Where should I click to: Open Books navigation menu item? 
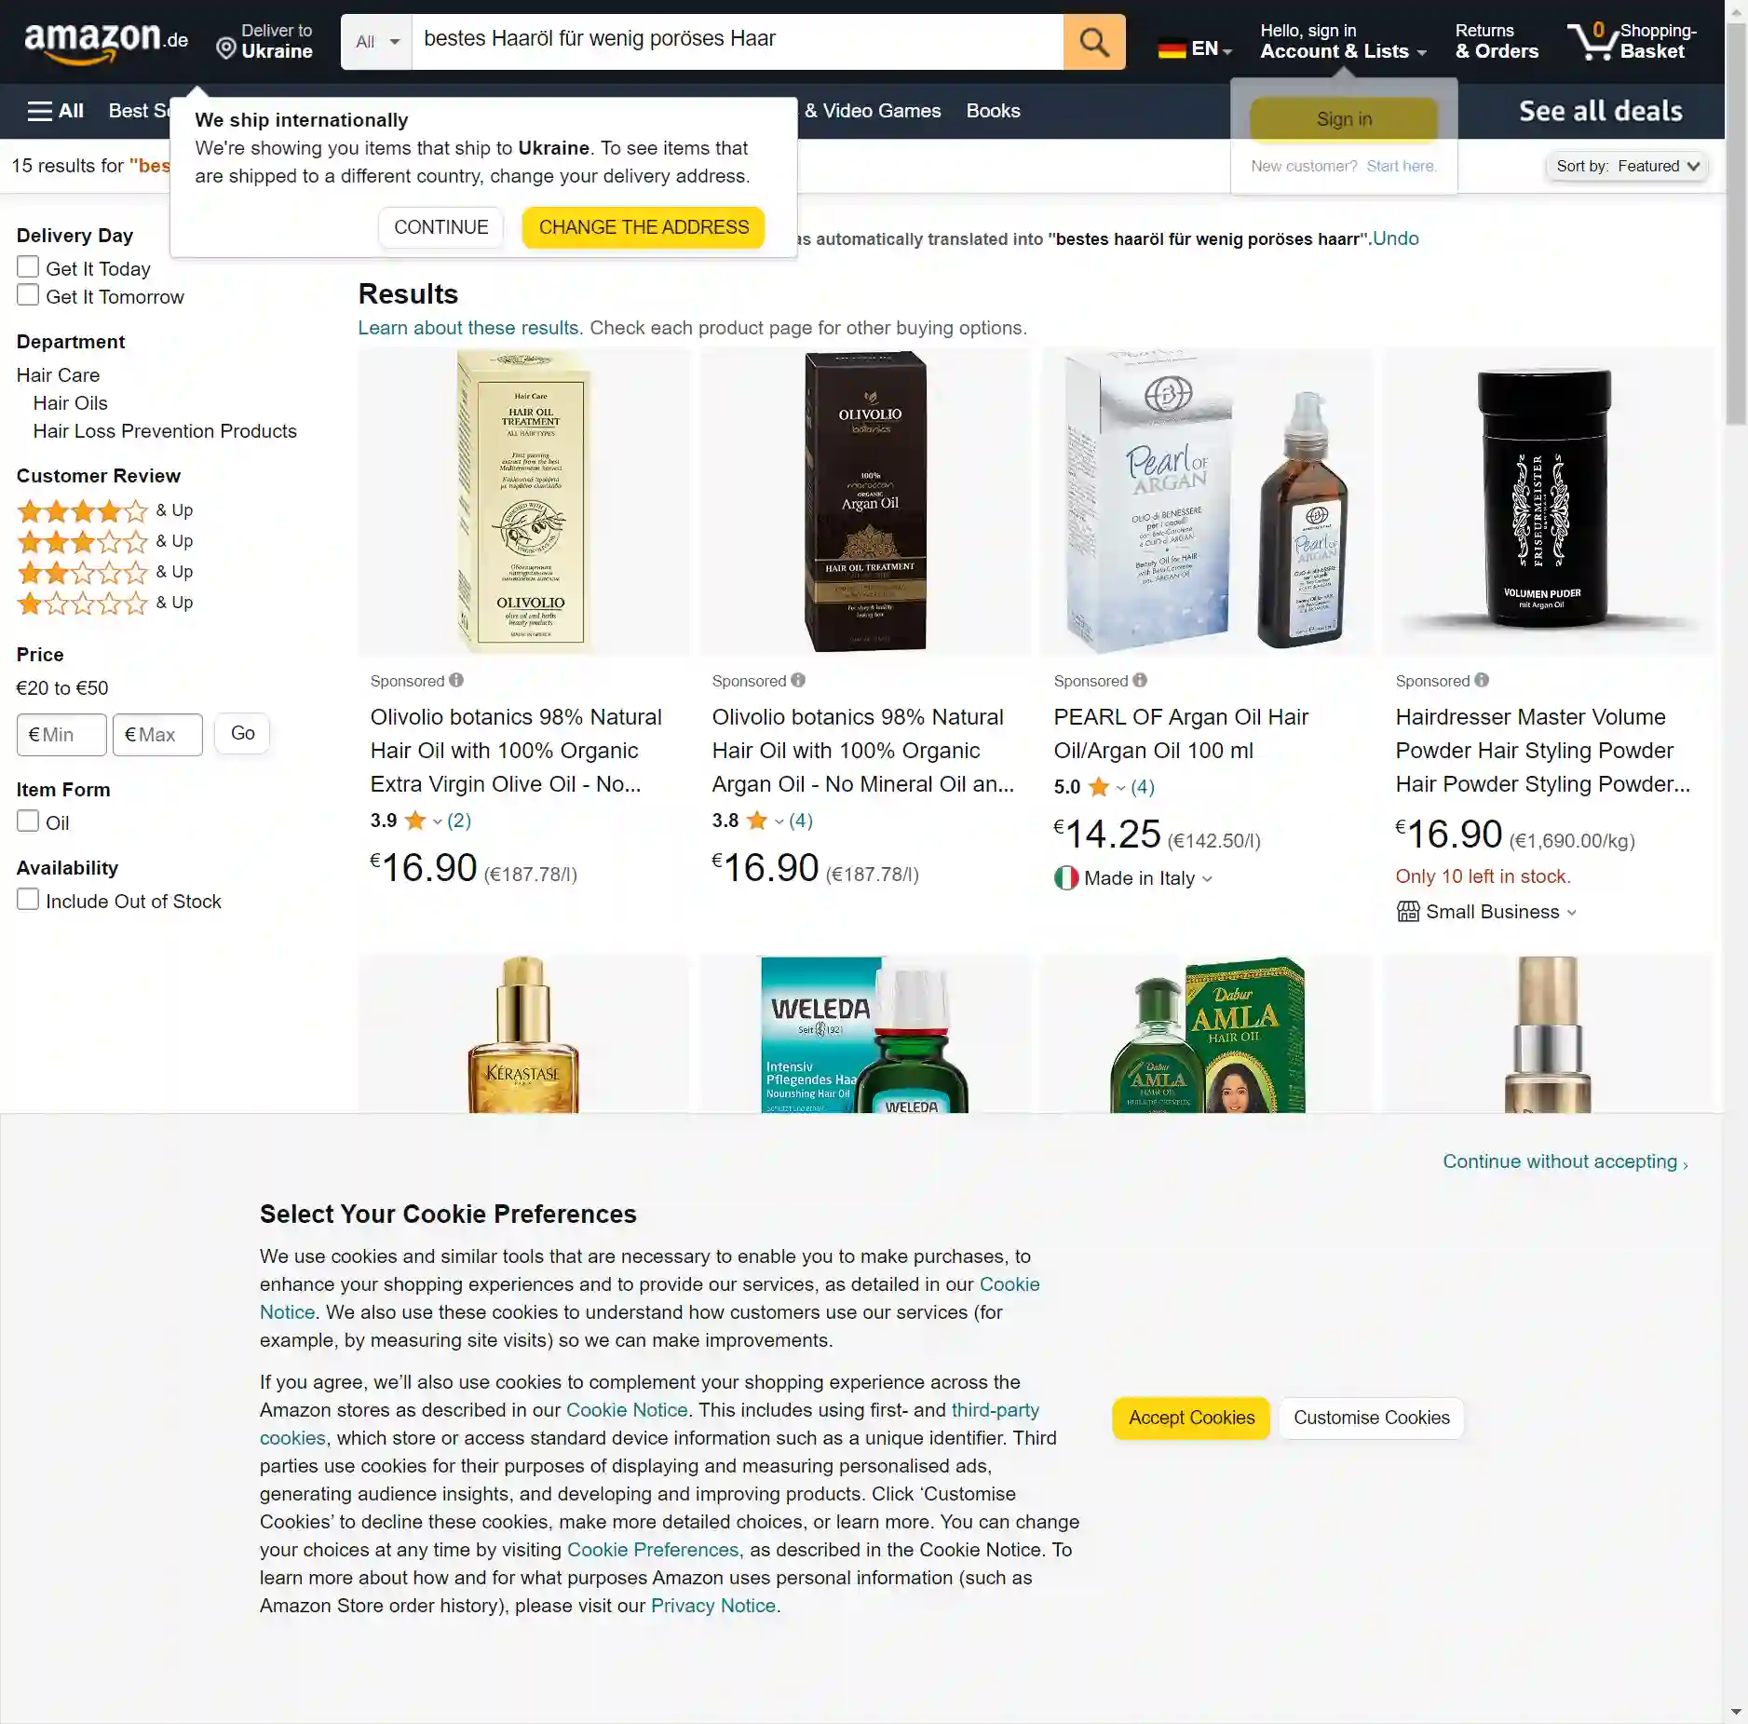coord(993,111)
